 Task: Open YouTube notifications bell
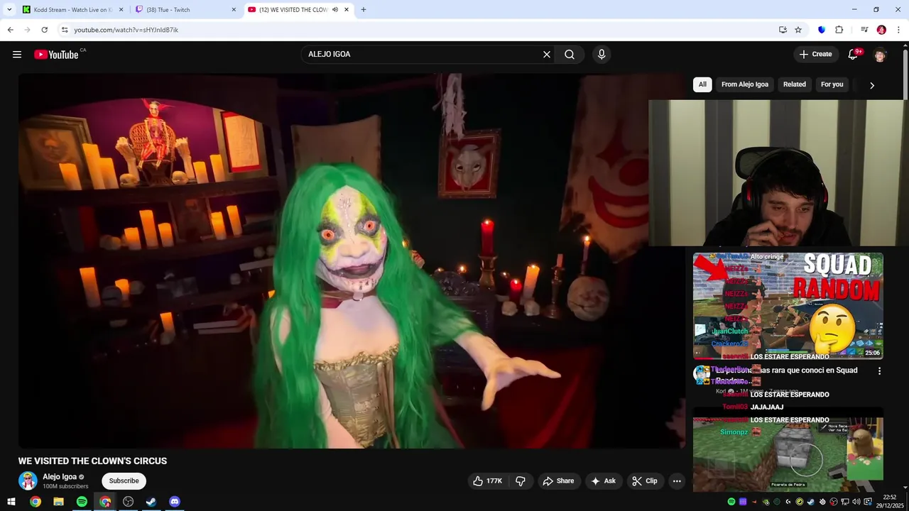854,55
